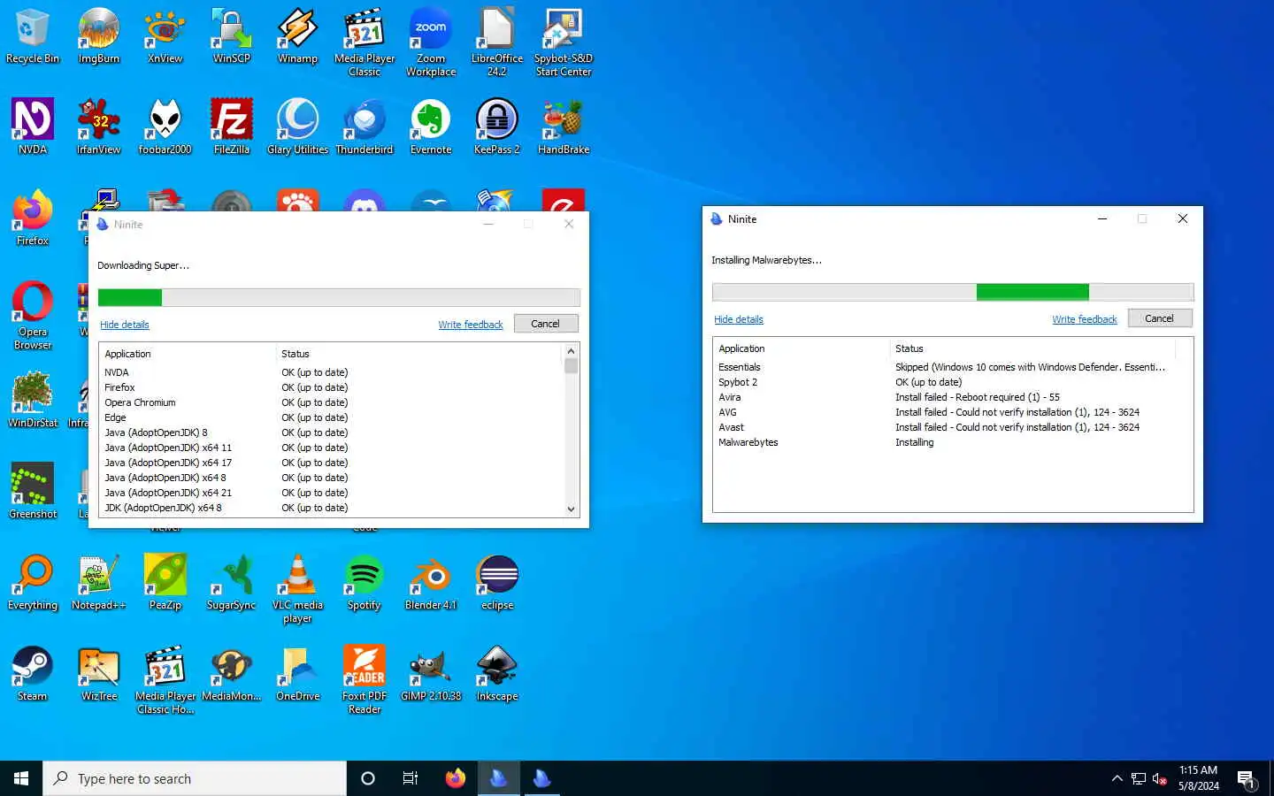Select the WinSCP desktop shortcut

point(231,36)
